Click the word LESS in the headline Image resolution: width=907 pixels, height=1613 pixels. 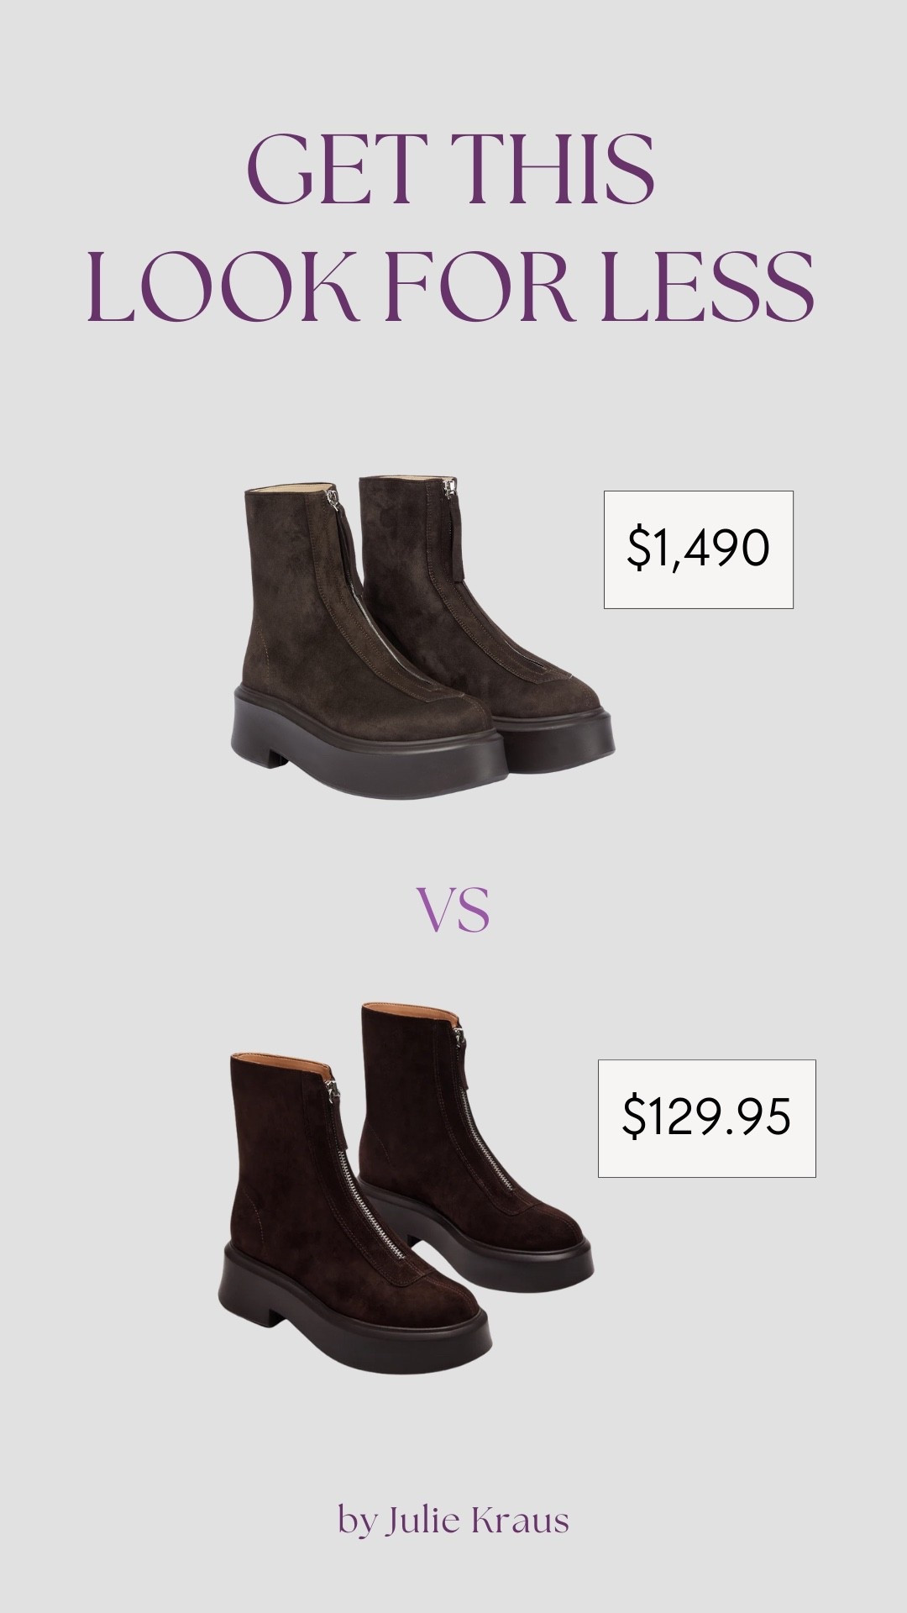tap(718, 285)
